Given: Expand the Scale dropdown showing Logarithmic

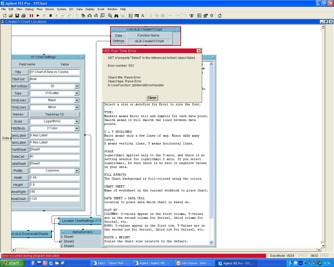Looking at the screenshot, I should pos(77,121).
